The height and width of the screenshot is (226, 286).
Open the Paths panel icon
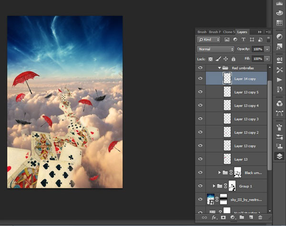pos(279,113)
